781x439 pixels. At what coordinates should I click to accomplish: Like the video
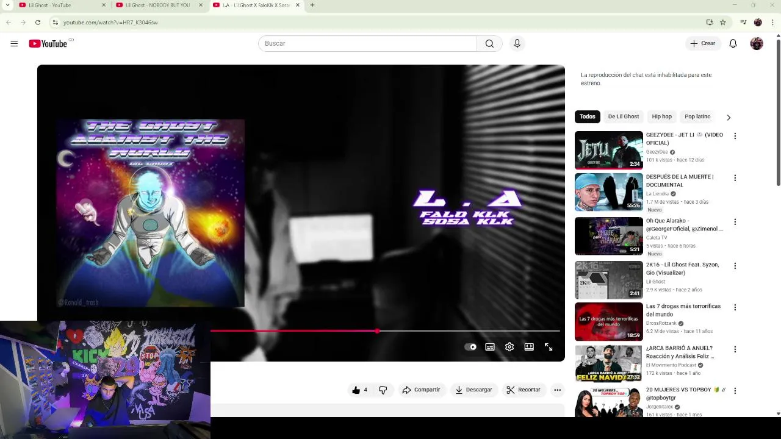coord(360,390)
